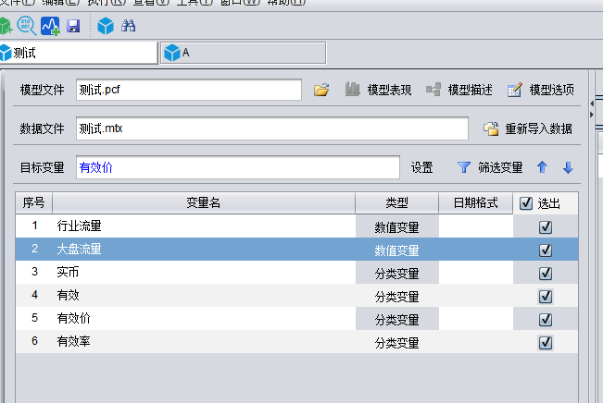Click the 数据文件 input field
Image resolution: width=603 pixels, height=403 pixels.
pyautogui.click(x=272, y=128)
